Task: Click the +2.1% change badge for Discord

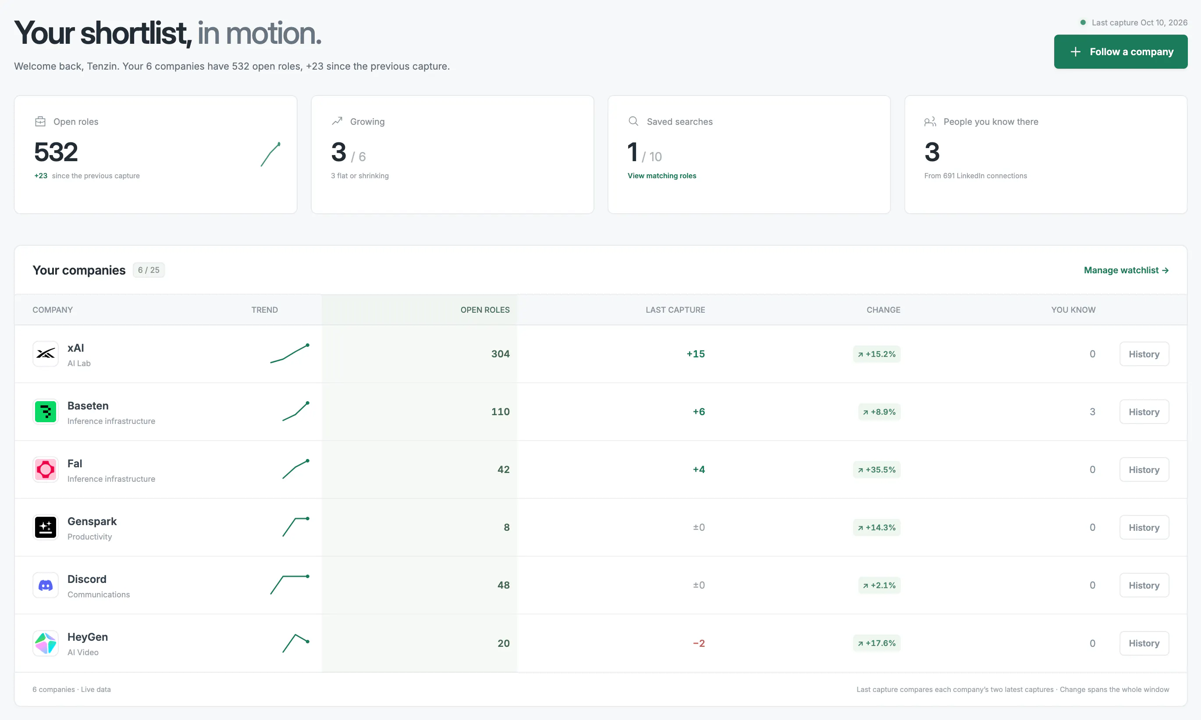Action: 879,586
